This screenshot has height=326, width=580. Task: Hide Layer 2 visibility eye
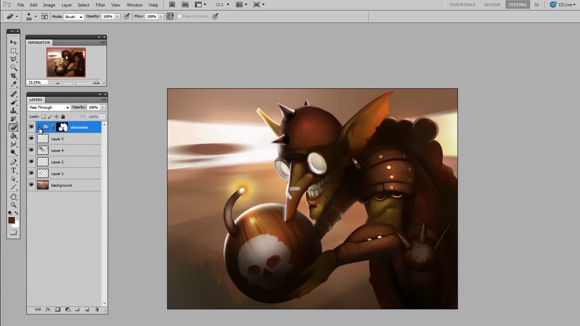coord(31,162)
